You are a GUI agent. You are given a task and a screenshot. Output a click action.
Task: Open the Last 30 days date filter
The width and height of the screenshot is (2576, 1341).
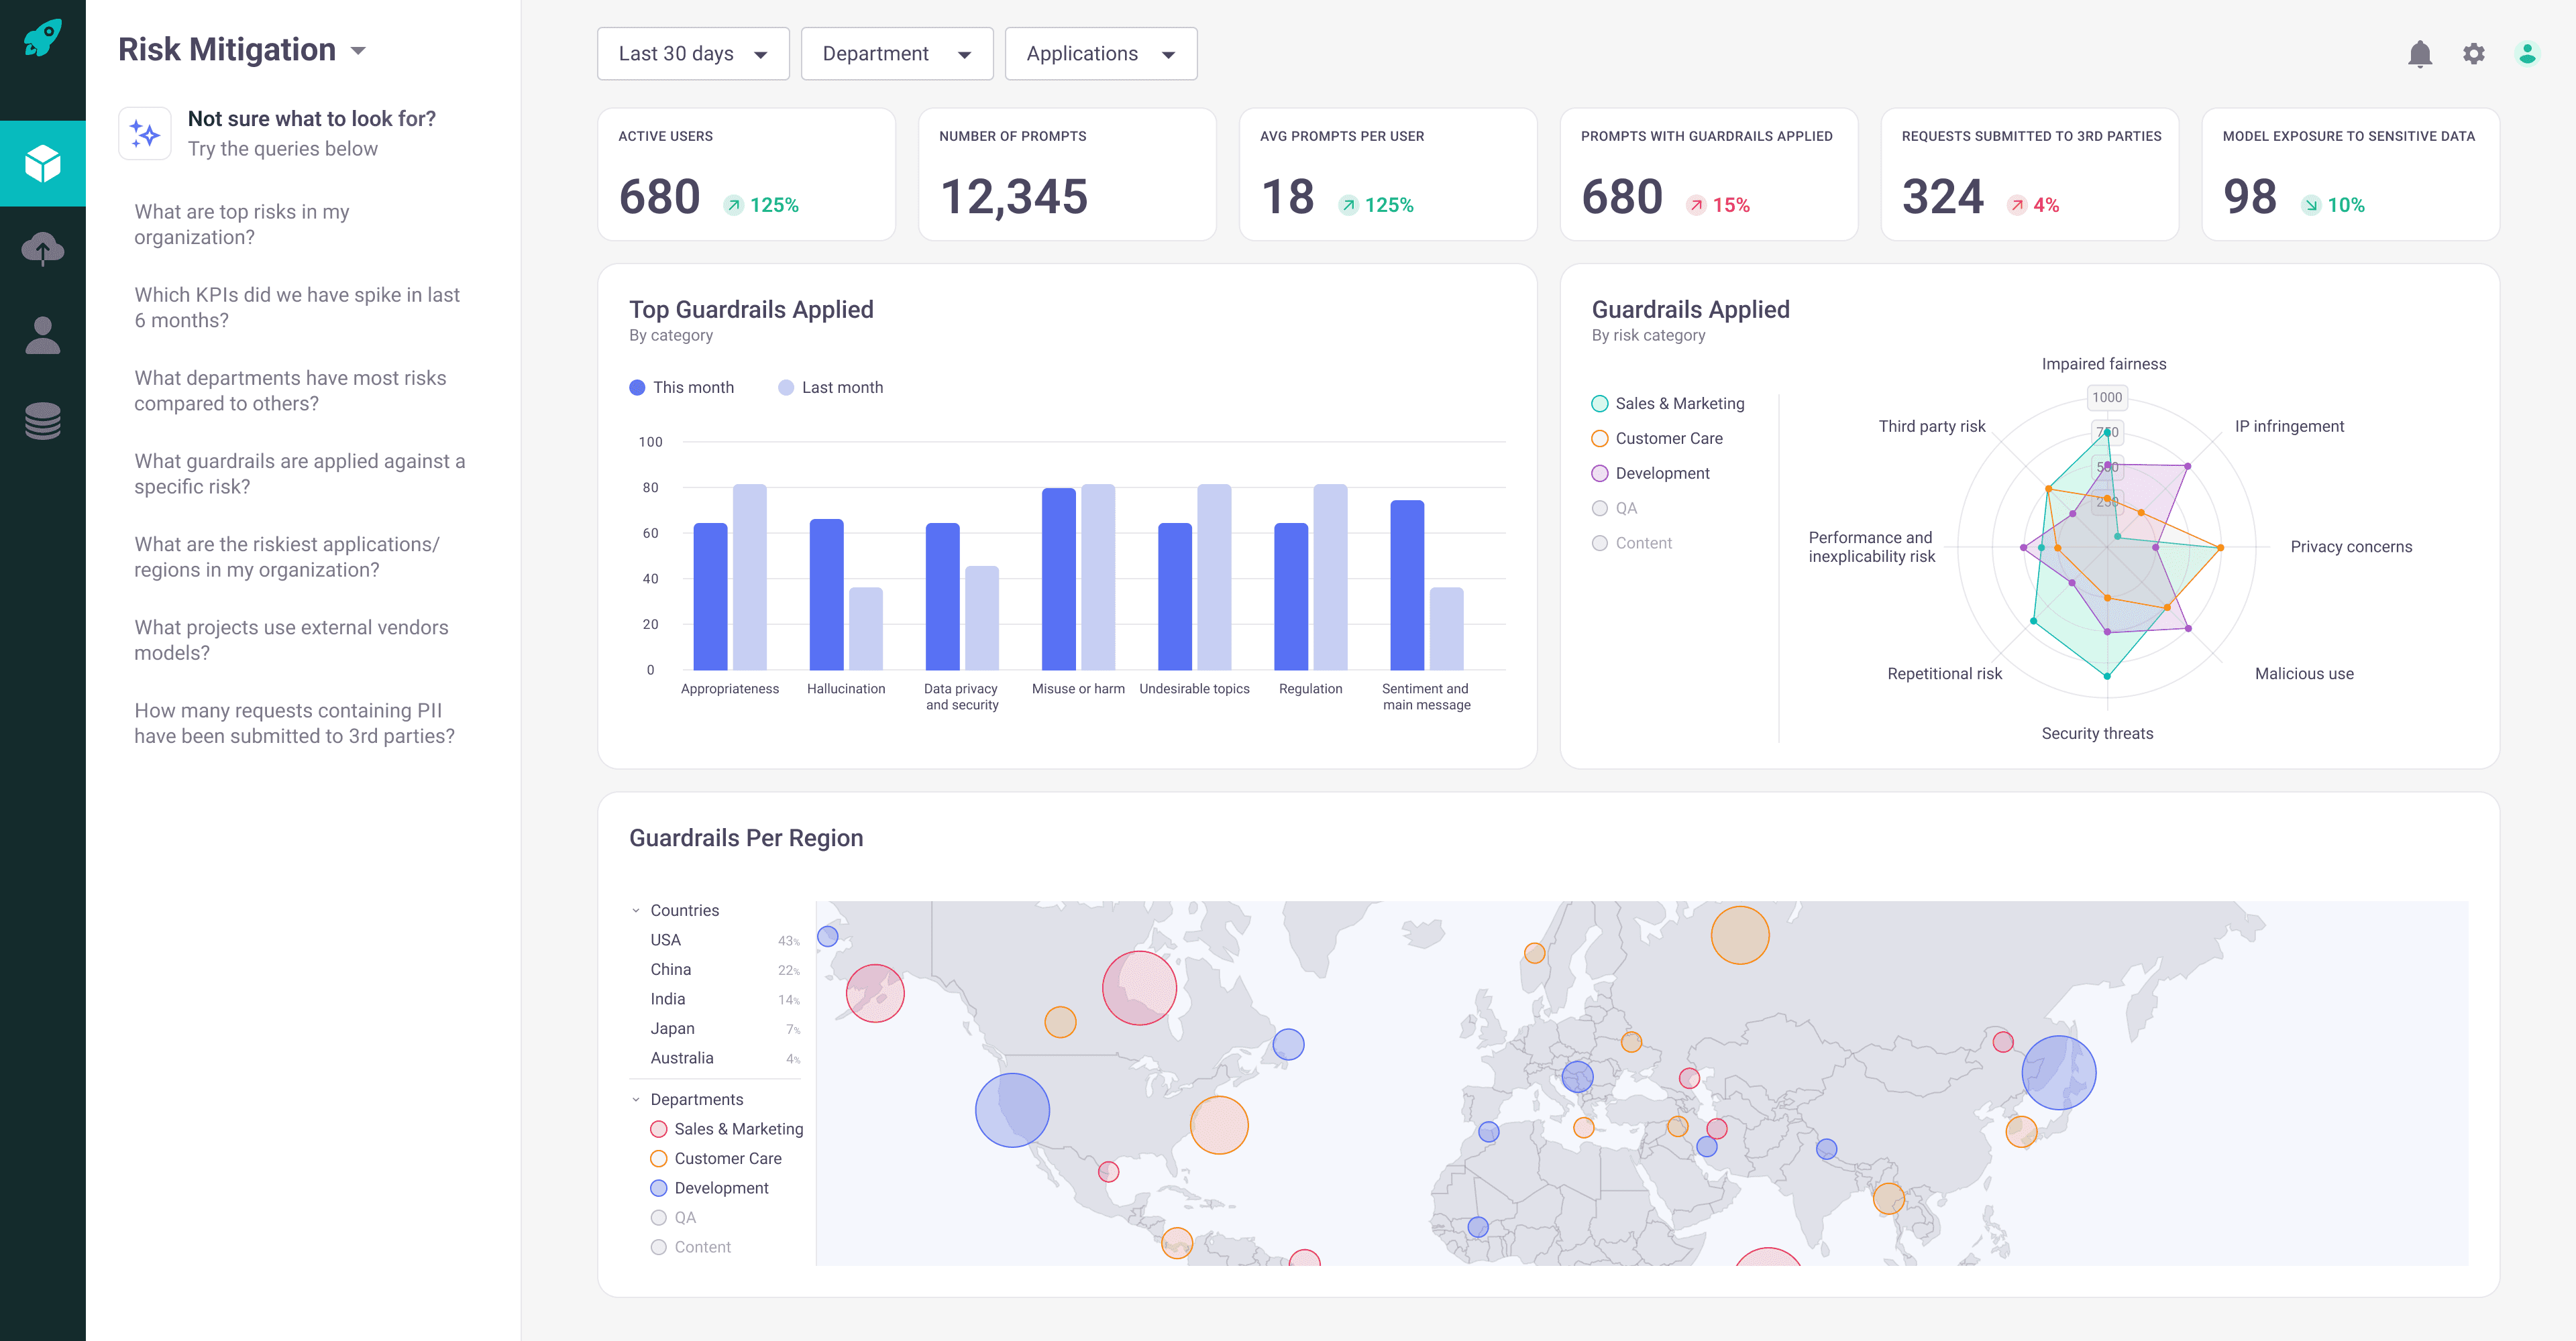pyautogui.click(x=693, y=53)
